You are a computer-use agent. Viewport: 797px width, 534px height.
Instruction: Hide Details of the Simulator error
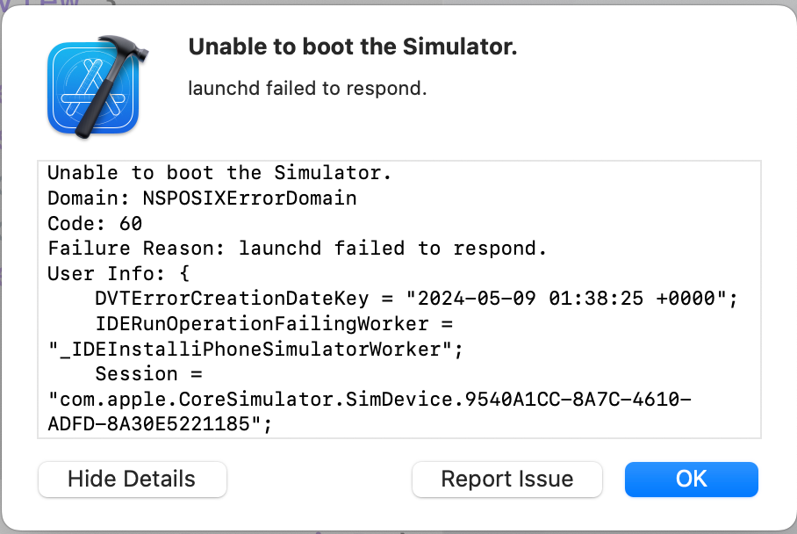(132, 480)
